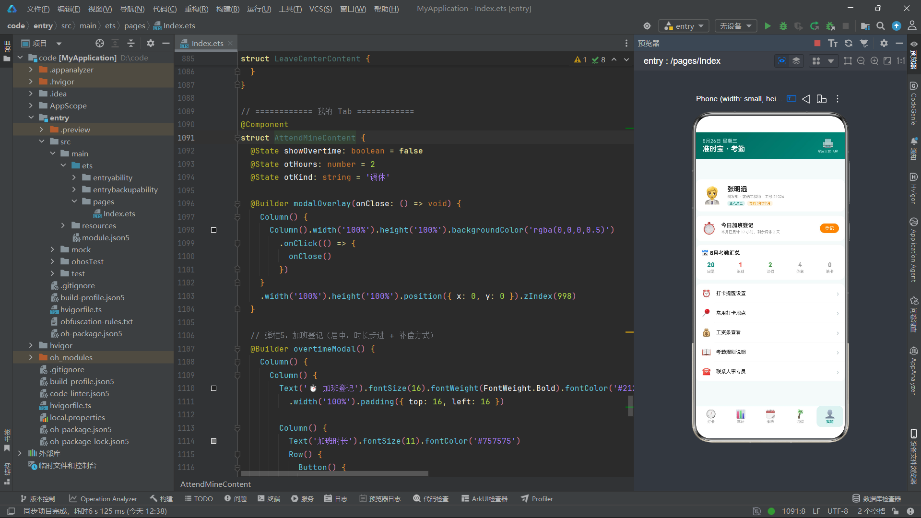Open the 文件(F) menu
921x518 pixels.
[x=38, y=9]
